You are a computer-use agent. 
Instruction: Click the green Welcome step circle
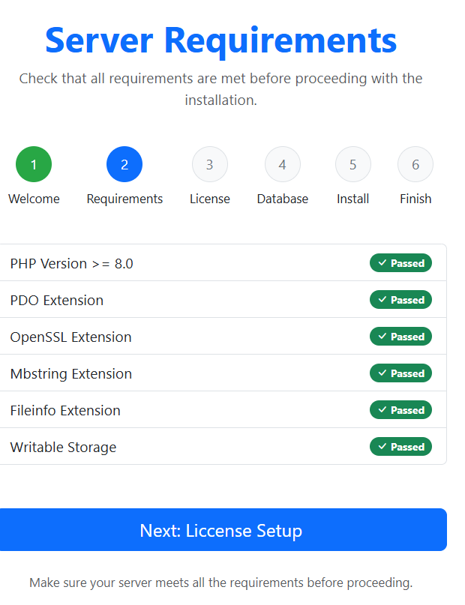33,163
